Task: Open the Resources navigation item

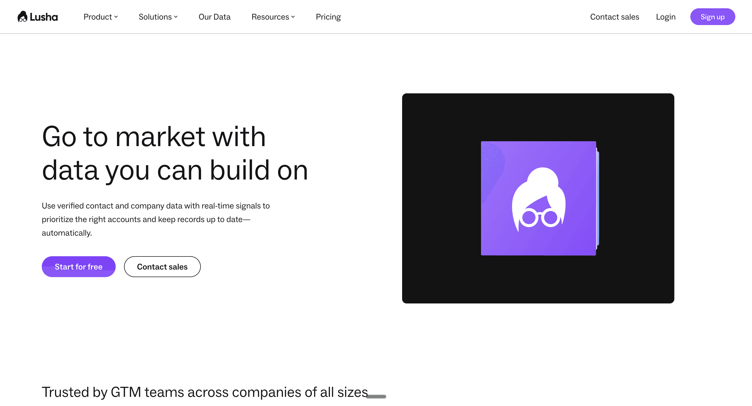Action: pyautogui.click(x=270, y=17)
